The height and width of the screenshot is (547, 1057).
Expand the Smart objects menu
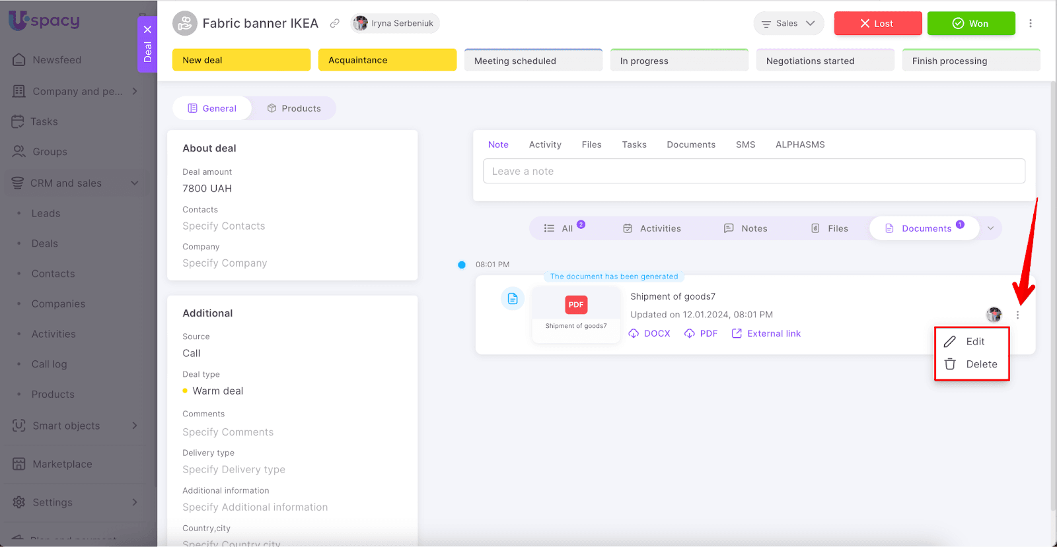[135, 426]
